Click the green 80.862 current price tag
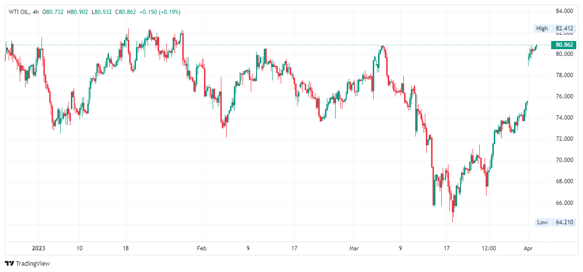Image resolution: width=583 pixels, height=272 pixels. 564,45
